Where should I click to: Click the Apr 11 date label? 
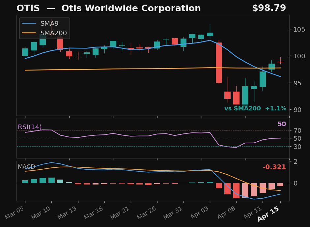253,213
